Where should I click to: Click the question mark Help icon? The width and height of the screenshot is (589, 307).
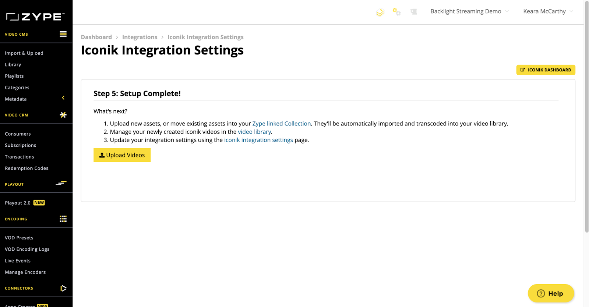point(541,293)
